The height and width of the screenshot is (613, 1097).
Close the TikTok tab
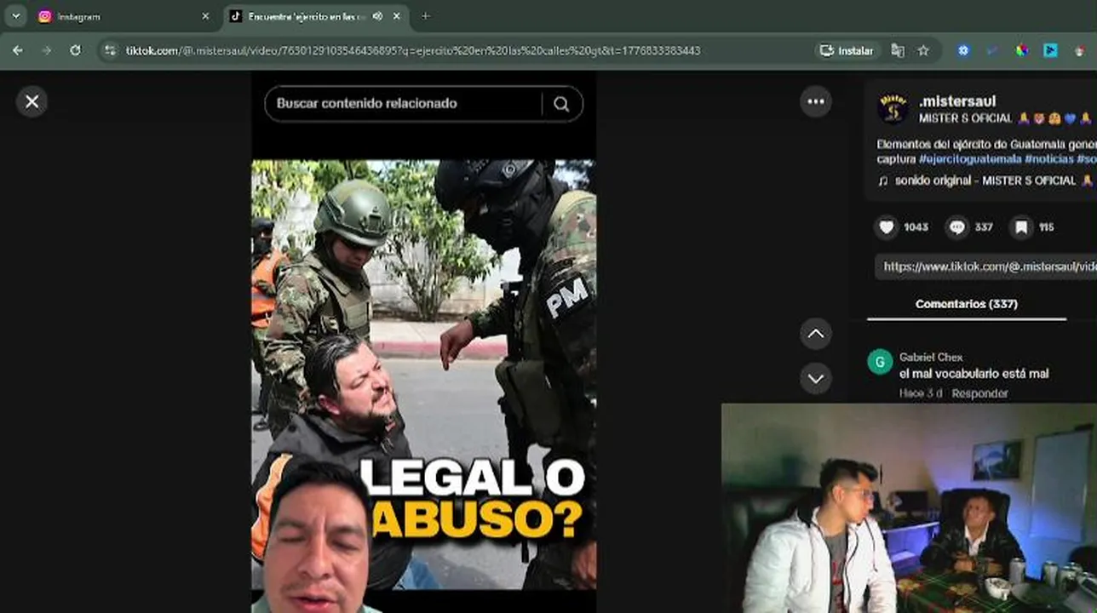[397, 16]
